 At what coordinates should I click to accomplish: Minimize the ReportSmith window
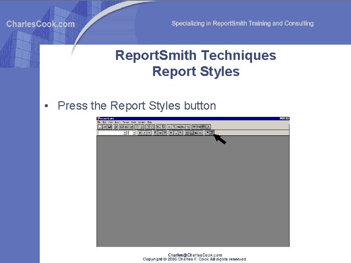coord(281,118)
